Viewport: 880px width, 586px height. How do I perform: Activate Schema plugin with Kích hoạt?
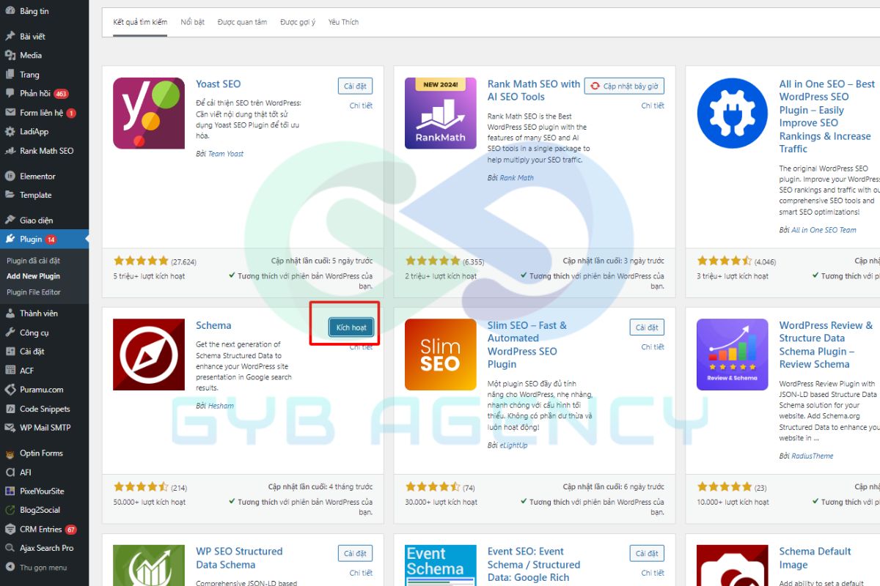click(x=351, y=327)
